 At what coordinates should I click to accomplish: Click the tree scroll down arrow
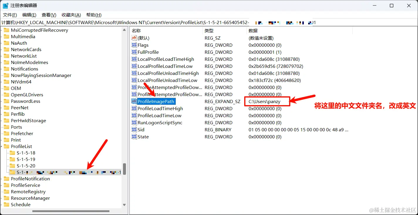coord(124,205)
